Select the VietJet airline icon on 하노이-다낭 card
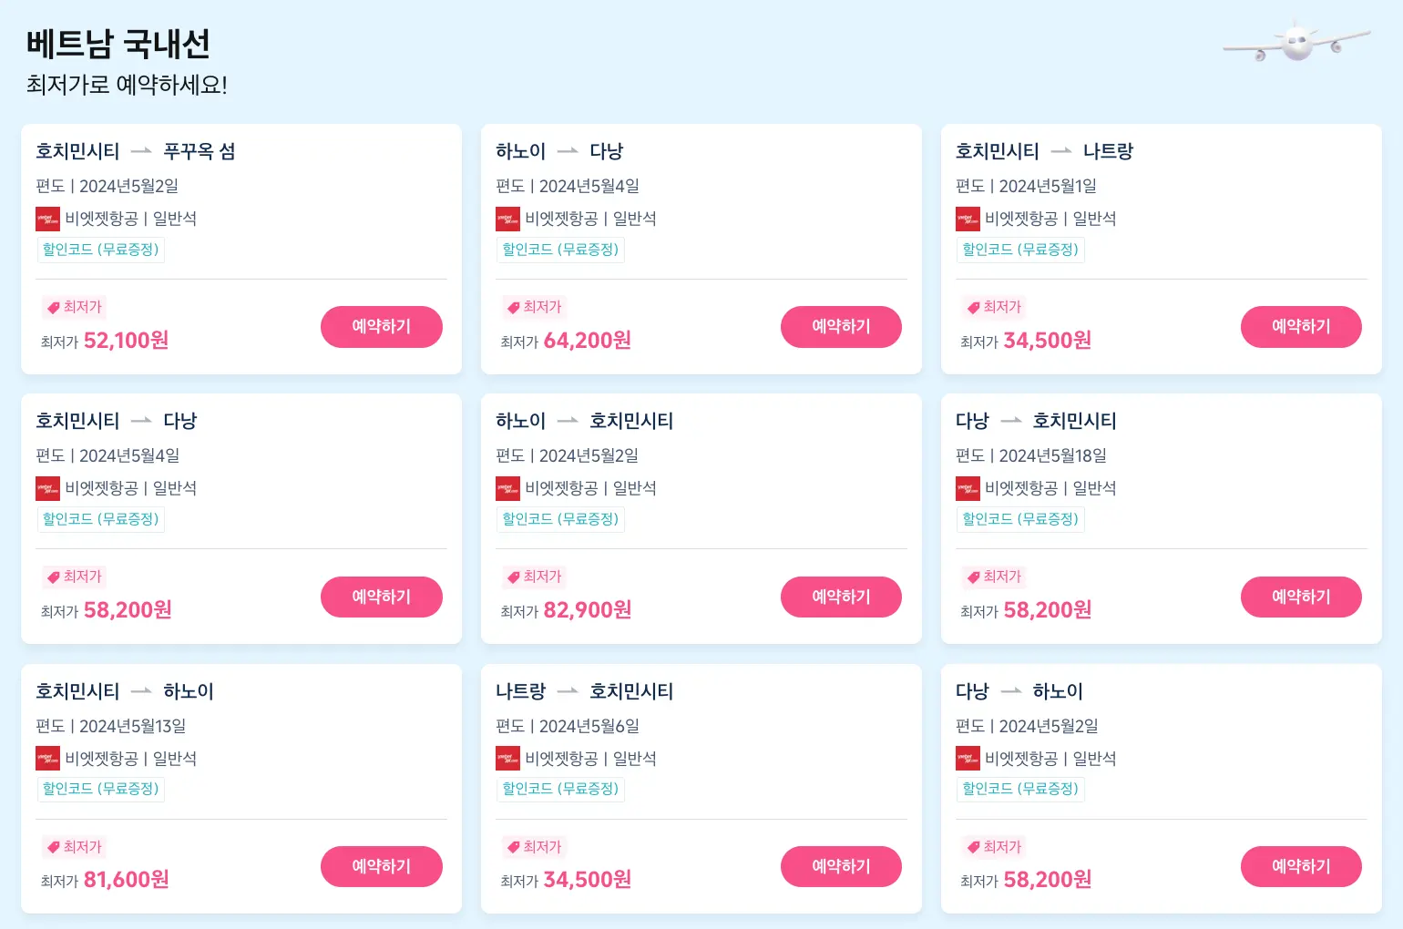 point(508,219)
